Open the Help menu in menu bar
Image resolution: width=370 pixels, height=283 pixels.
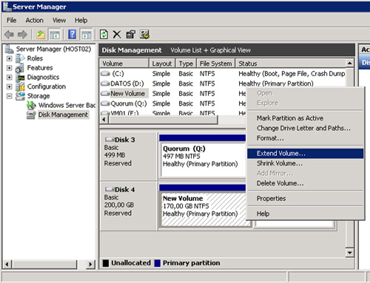pyautogui.click(x=81, y=20)
